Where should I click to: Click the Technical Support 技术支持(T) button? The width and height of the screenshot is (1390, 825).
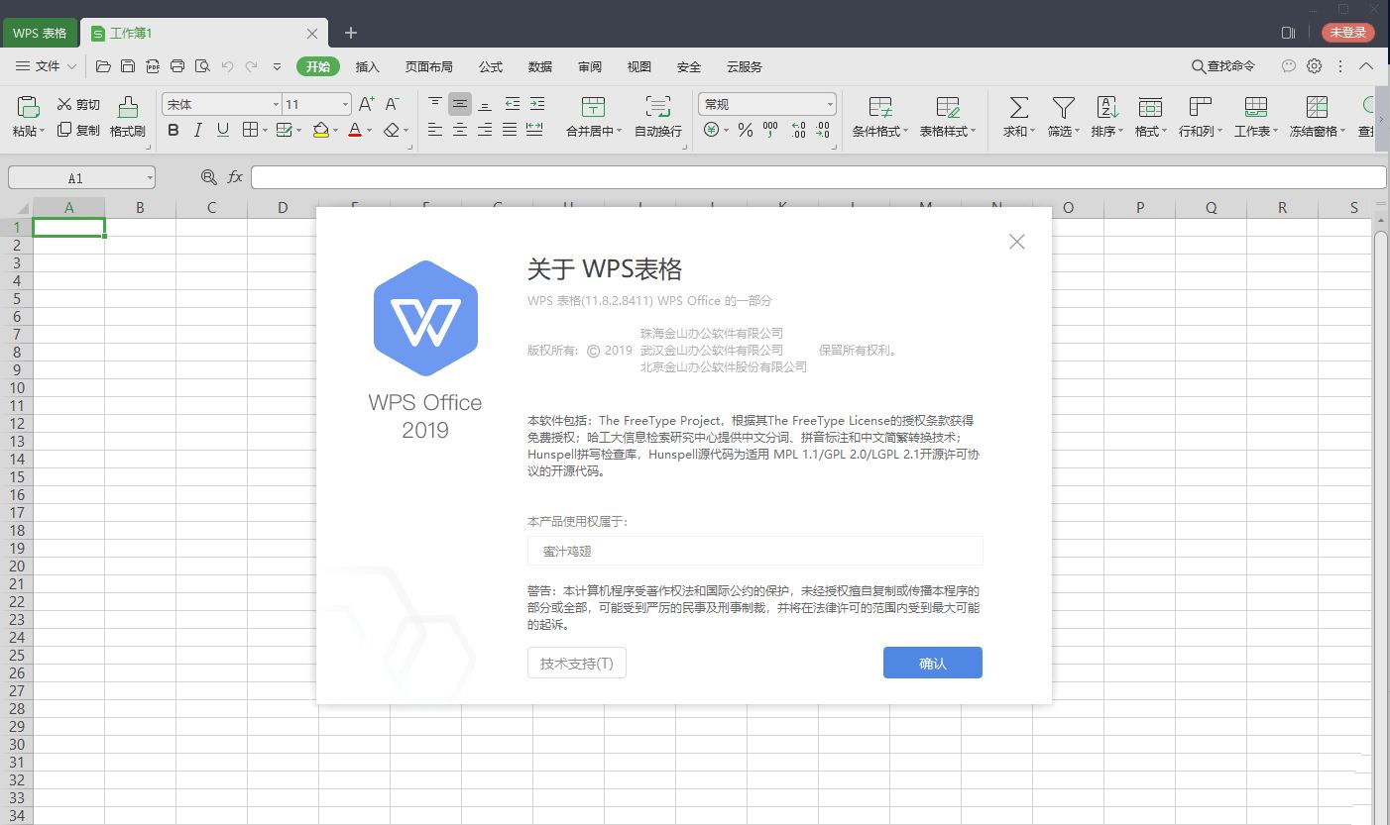[x=577, y=664]
